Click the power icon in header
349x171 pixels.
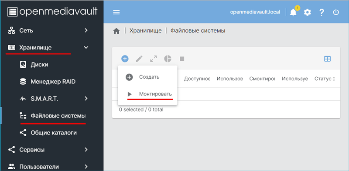coord(336,13)
